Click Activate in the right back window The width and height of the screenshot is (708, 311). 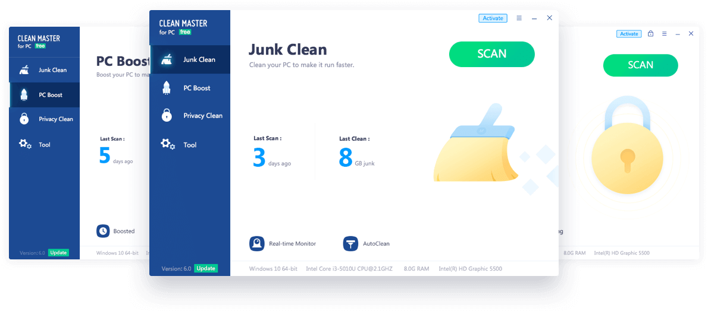pos(629,34)
